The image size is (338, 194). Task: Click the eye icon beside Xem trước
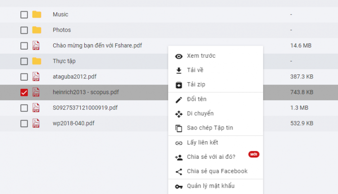coord(179,56)
